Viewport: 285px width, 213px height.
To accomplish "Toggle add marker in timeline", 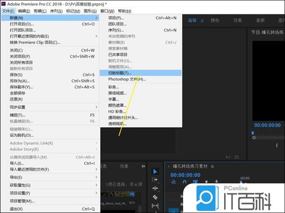I will pyautogui.click(x=206, y=182).
